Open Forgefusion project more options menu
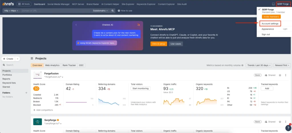 (286, 75)
